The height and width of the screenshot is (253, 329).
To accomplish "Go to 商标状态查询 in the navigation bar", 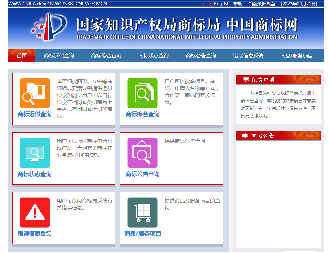I will tap(154, 56).
